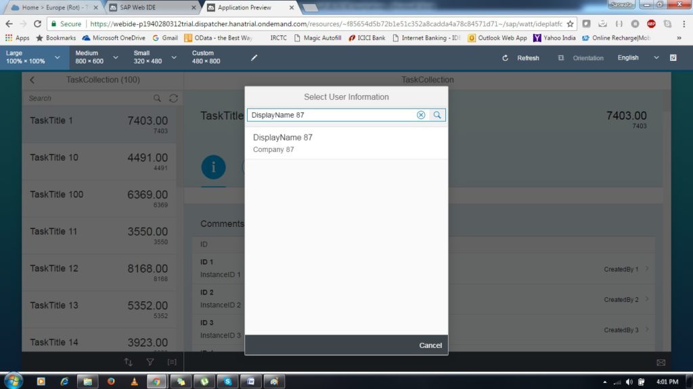Viewport: 693px width, 389px height.
Task: Select Custom 480 × 800 size
Action: (x=206, y=57)
